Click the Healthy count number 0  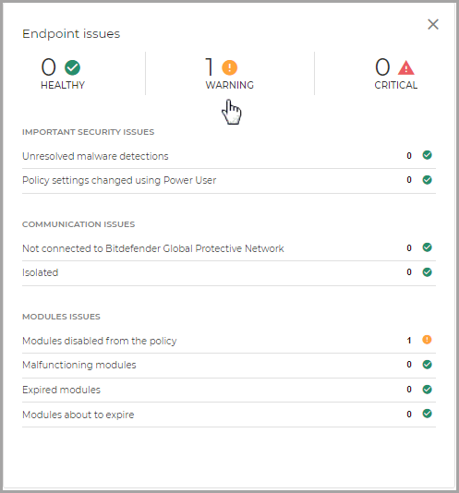[48, 67]
